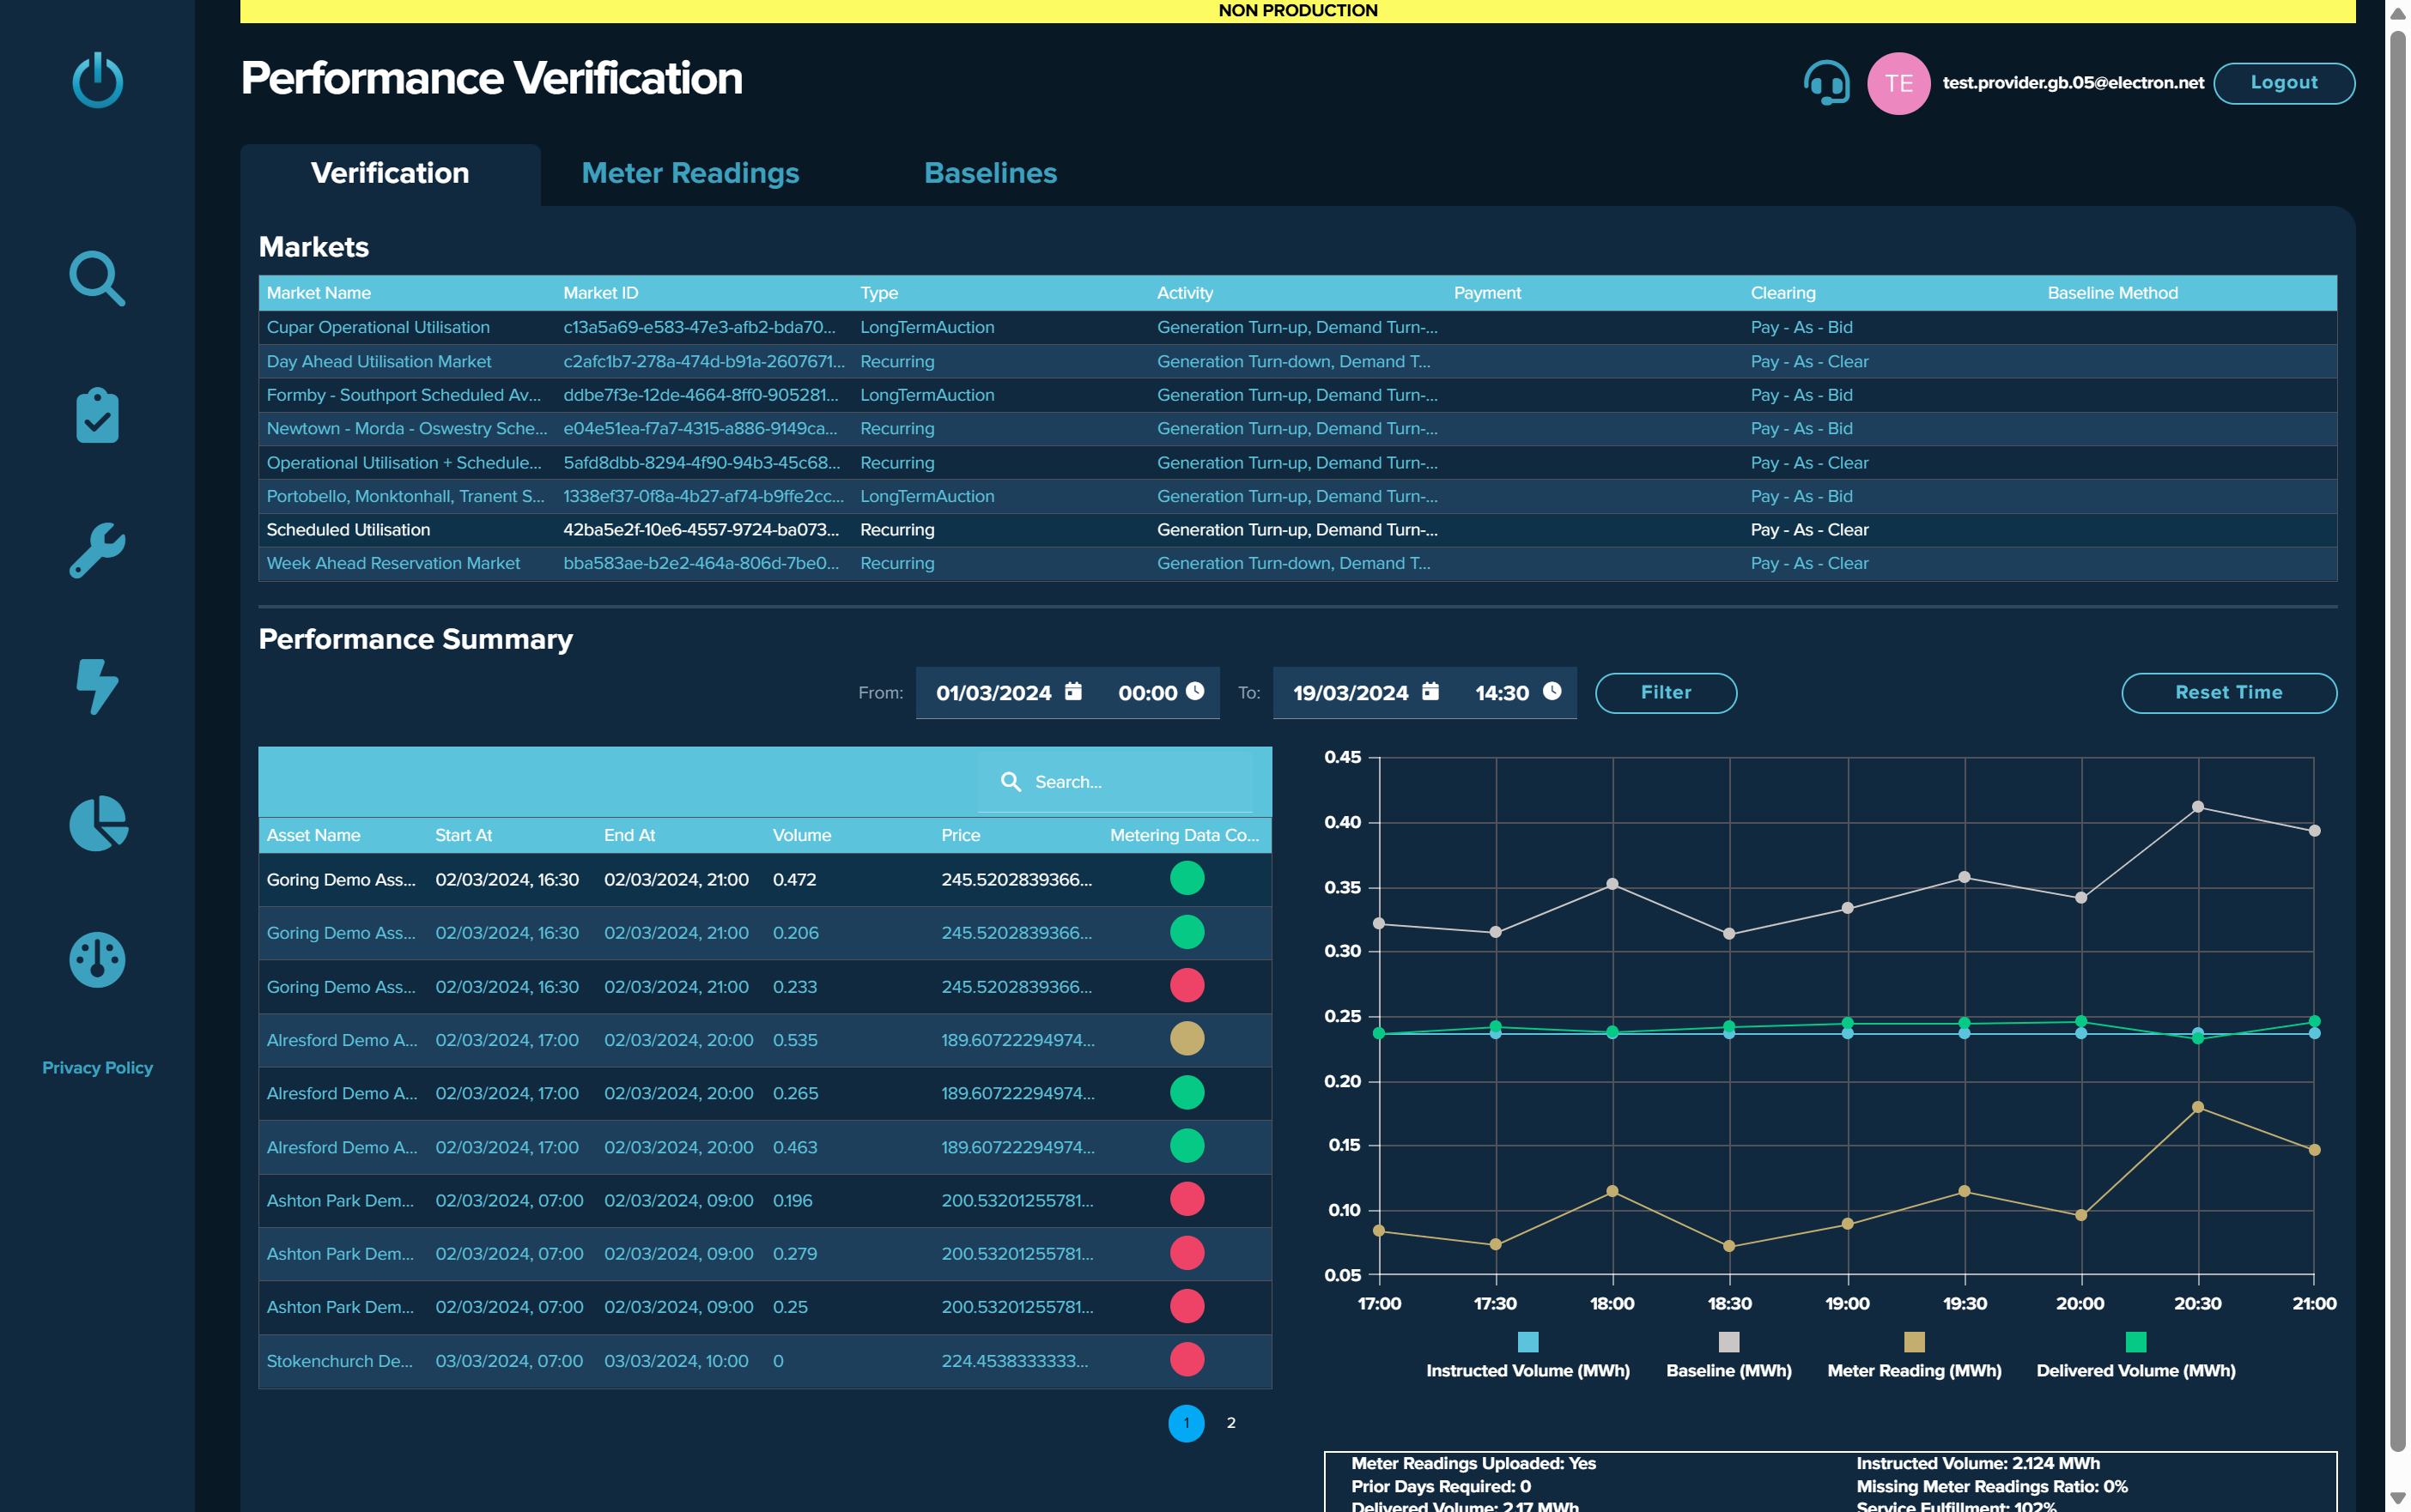
Task: Sort by Asset Name column header
Action: tap(313, 835)
